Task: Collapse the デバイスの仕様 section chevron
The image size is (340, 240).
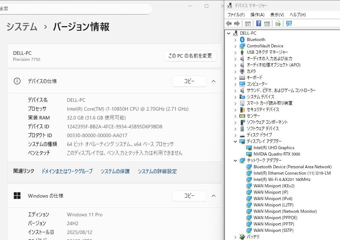Action: pos(214,81)
